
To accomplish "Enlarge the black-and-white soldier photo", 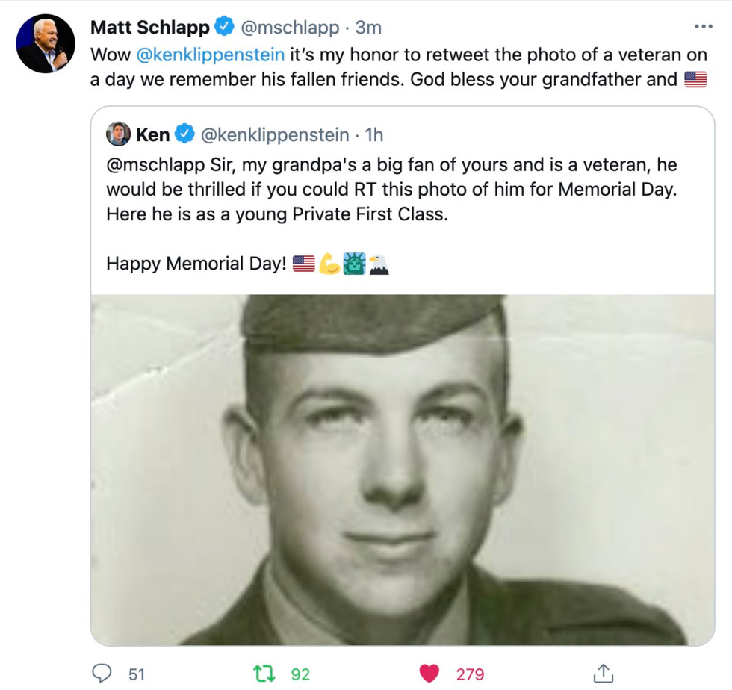I will pyautogui.click(x=402, y=469).
